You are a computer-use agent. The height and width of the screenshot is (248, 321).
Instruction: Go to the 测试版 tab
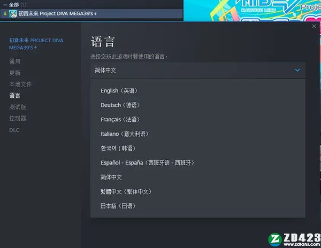tap(18, 107)
